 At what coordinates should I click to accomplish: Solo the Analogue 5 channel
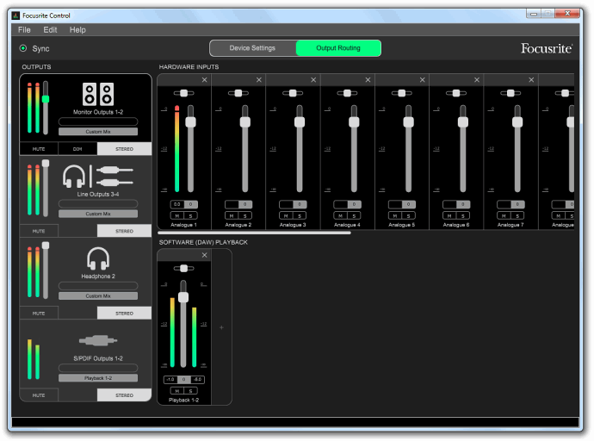[408, 216]
